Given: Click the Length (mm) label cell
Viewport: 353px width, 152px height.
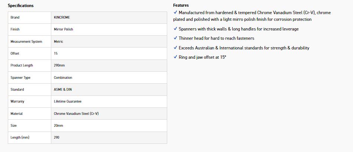Looking at the screenshot, I should pos(20,138).
